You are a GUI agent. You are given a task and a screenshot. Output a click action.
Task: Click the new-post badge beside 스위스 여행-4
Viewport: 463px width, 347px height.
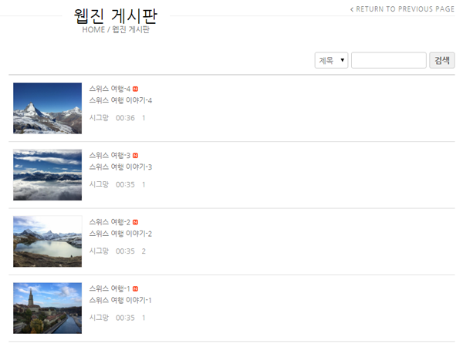click(x=135, y=89)
